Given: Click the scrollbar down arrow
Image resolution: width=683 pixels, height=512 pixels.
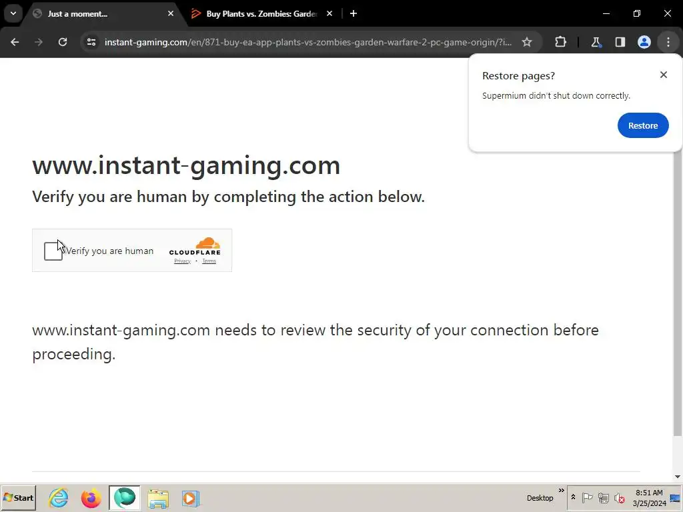Looking at the screenshot, I should [678, 477].
